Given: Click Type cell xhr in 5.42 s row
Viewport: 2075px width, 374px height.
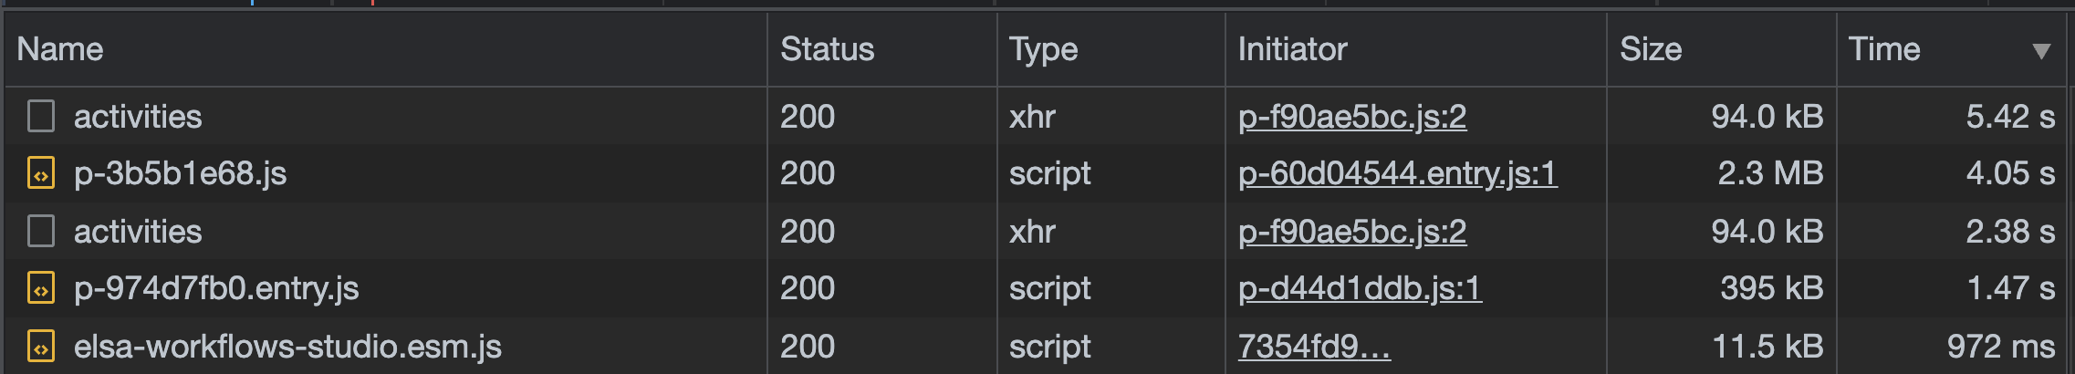Looking at the screenshot, I should [1032, 116].
